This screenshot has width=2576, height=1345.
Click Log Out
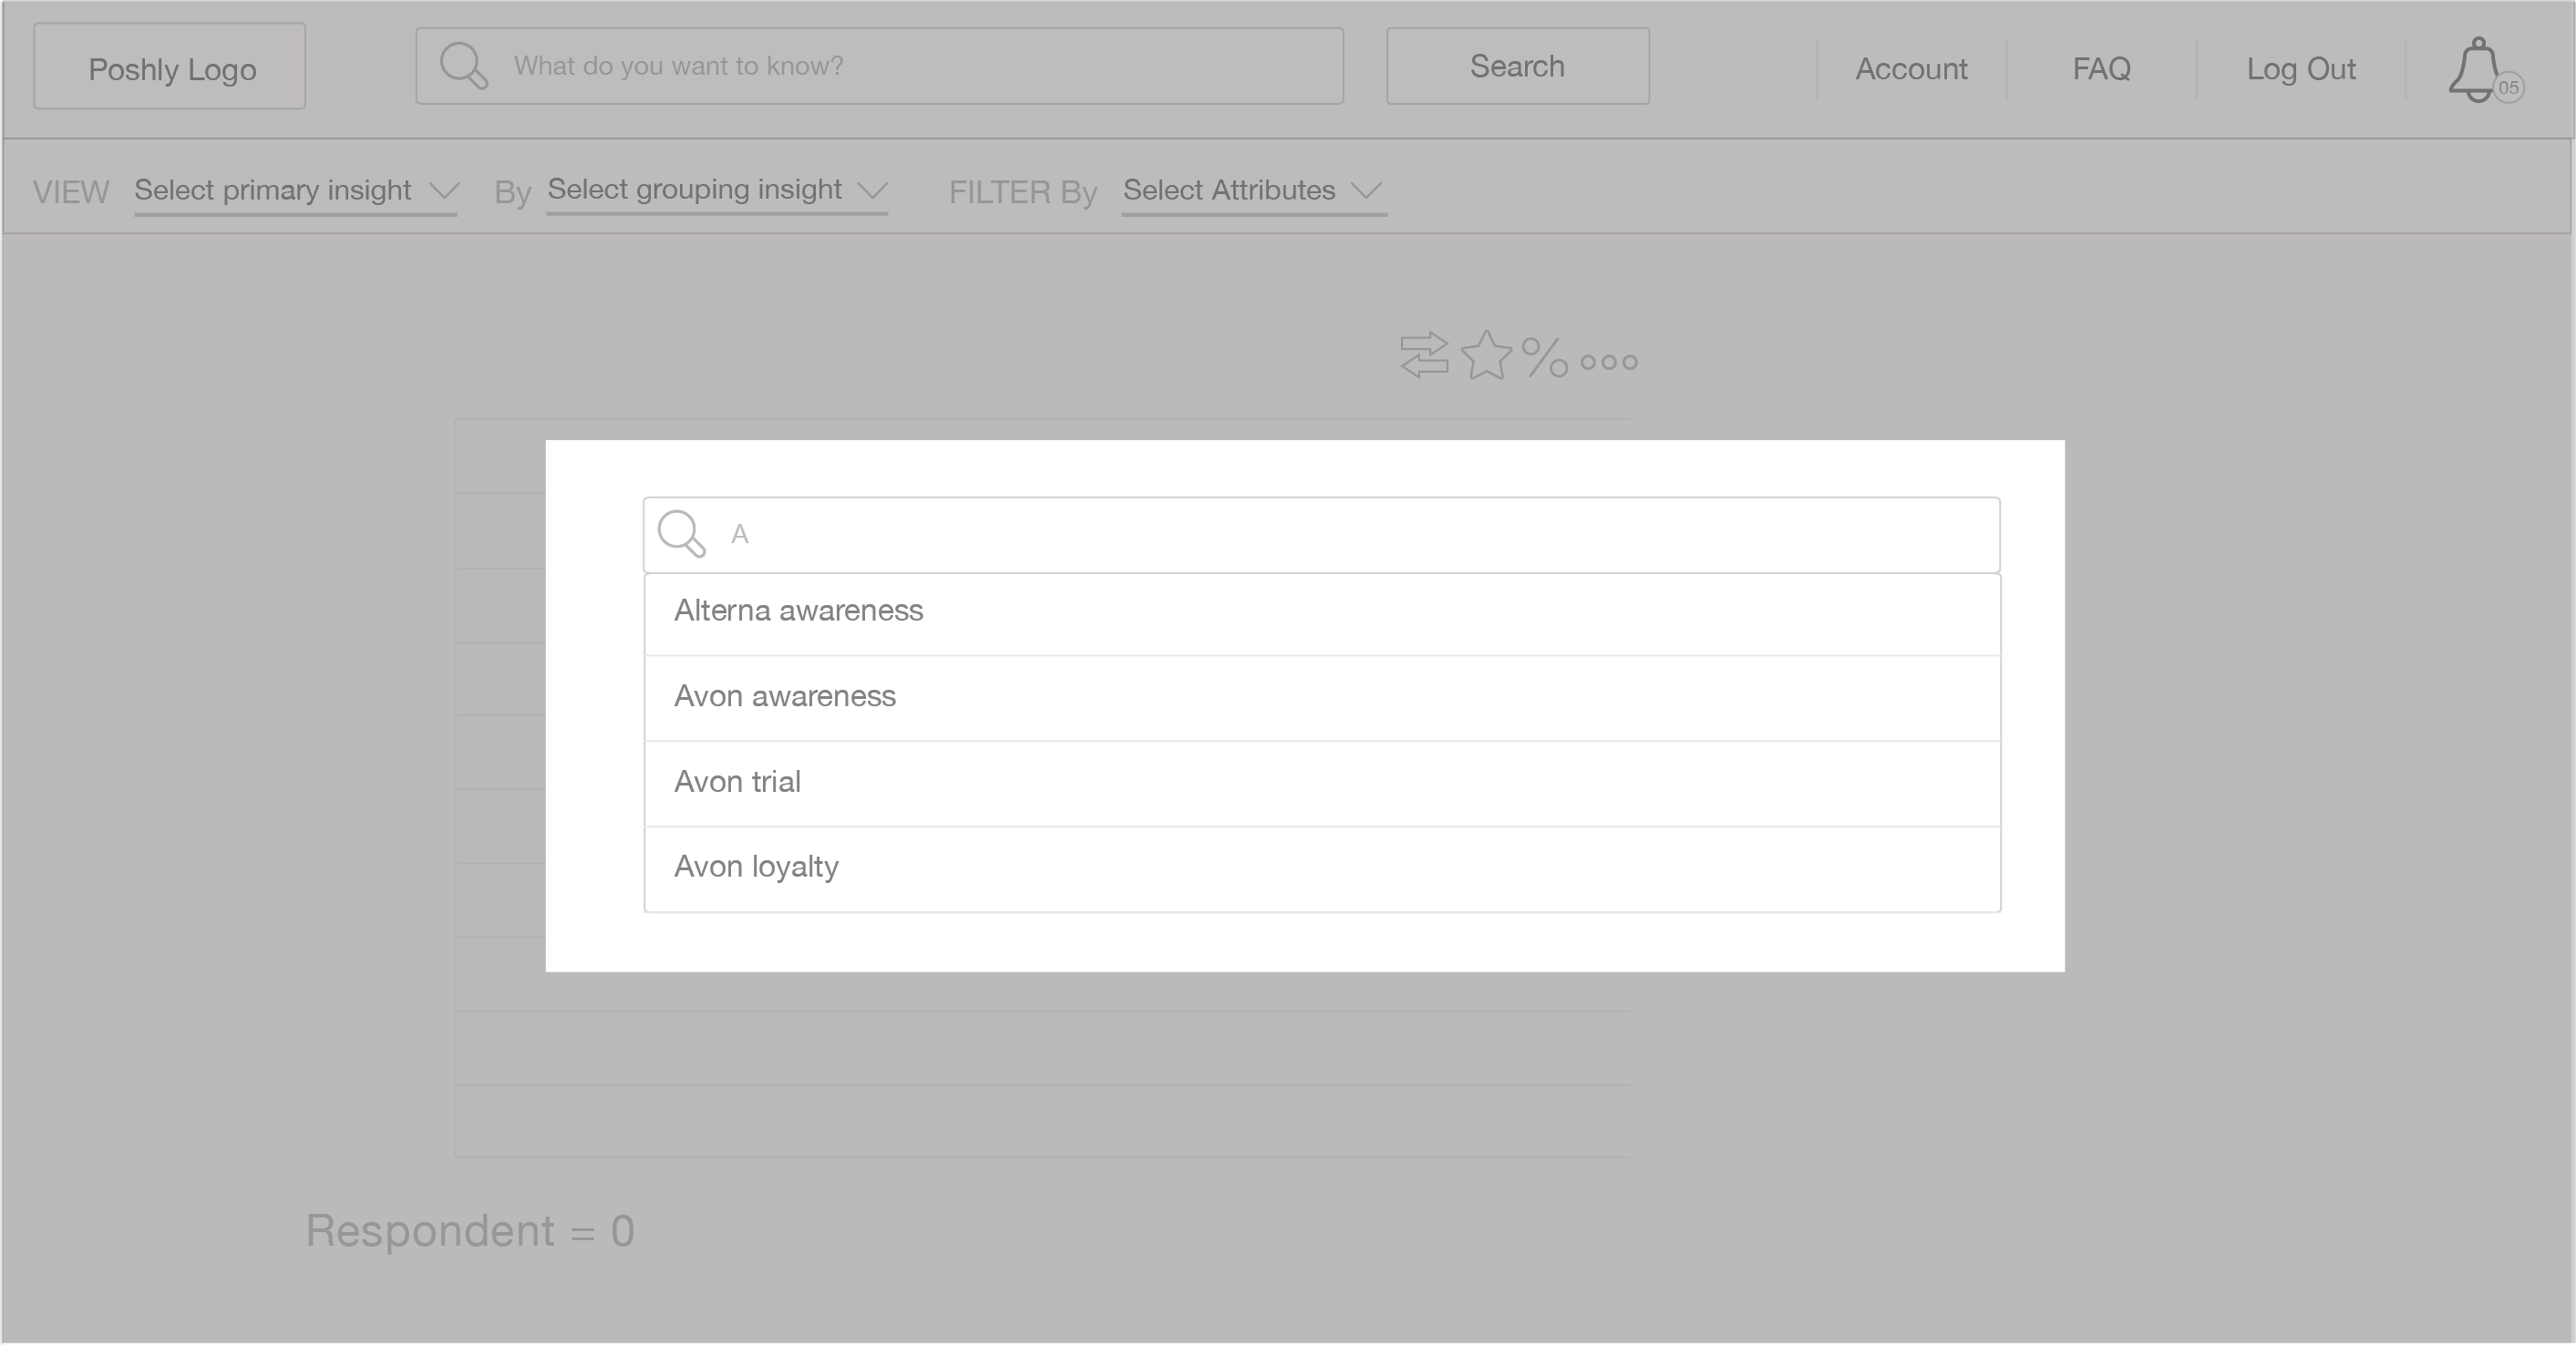(2301, 69)
